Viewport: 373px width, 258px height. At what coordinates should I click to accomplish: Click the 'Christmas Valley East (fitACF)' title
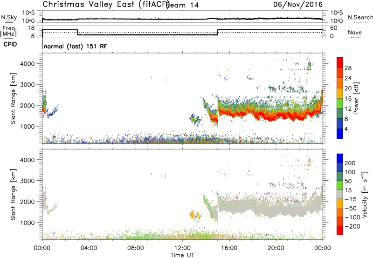click(x=106, y=4)
